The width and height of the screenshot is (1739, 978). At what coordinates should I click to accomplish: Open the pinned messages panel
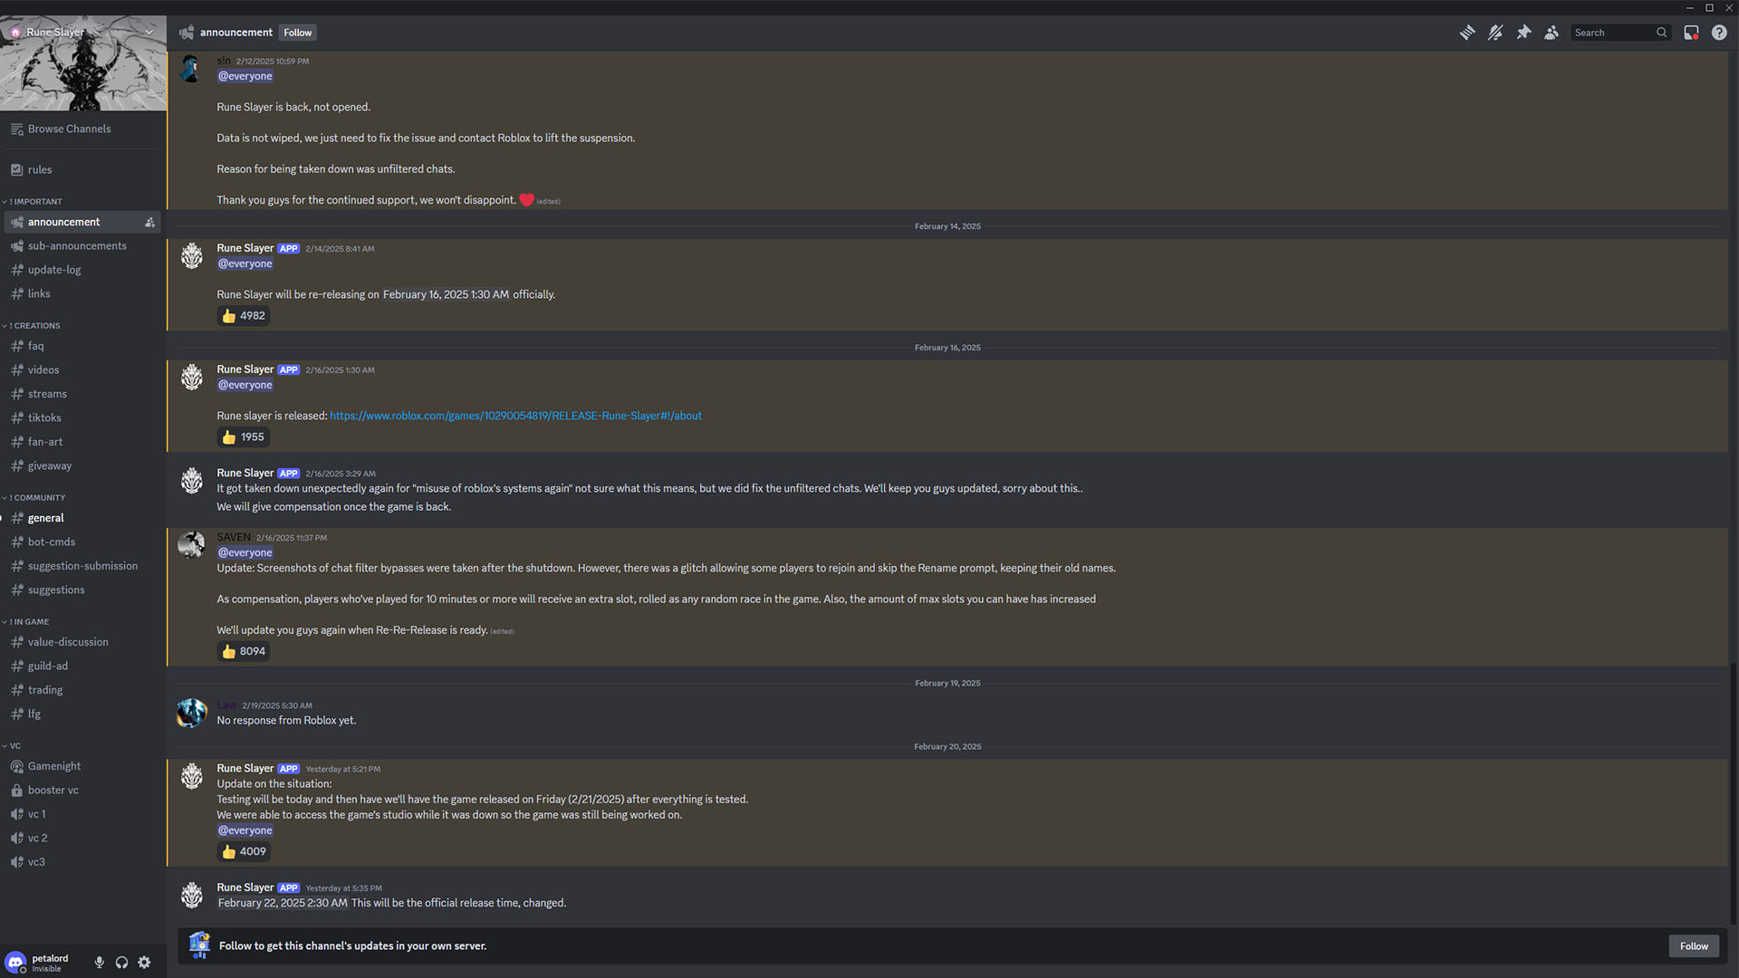click(x=1523, y=33)
